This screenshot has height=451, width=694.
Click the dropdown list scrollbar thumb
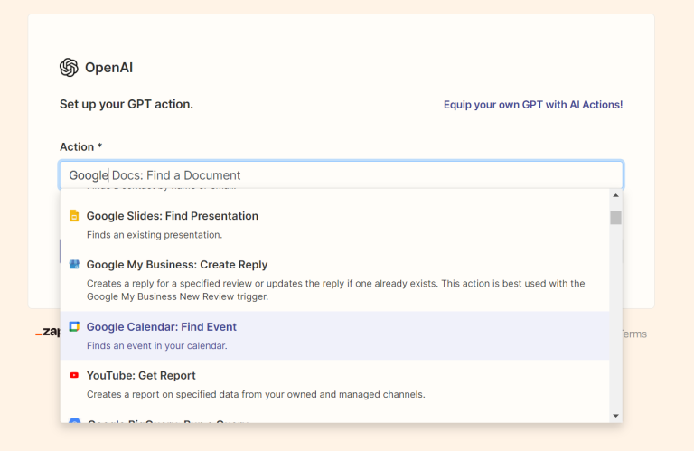tap(615, 217)
